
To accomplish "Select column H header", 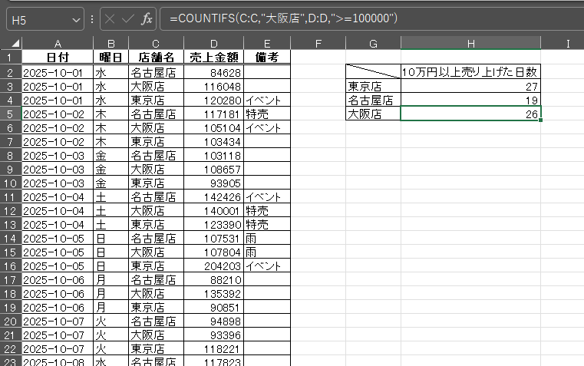I will pos(470,43).
